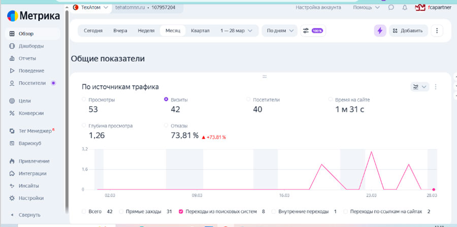The width and height of the screenshot is (457, 227).
Task: Select the Неделя period tab
Action: (146, 30)
